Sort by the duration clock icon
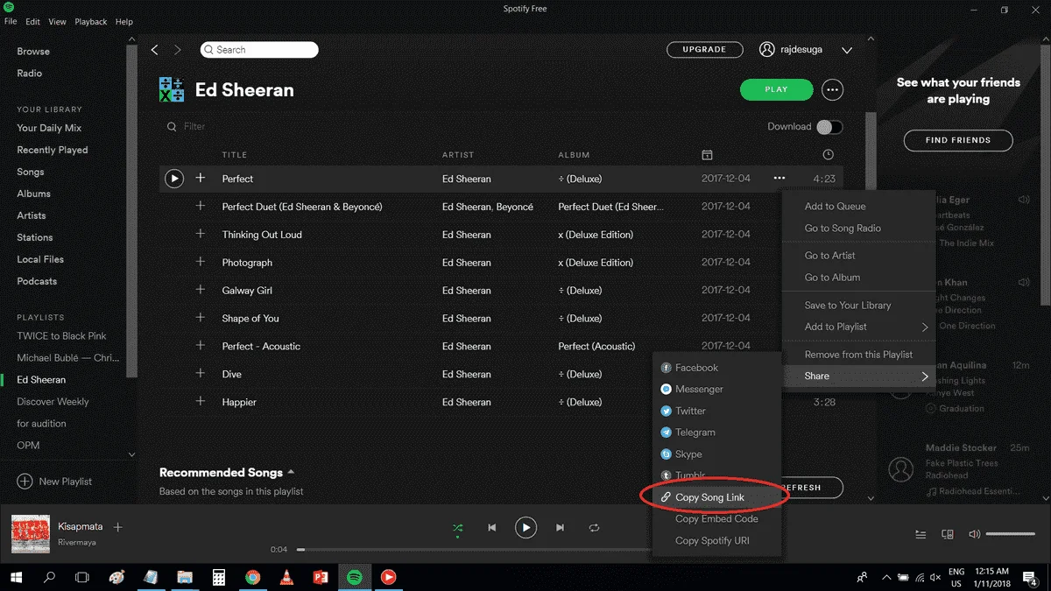 pos(829,155)
